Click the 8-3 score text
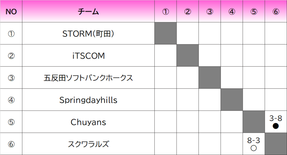Viewport: 287px width, 155px height. click(x=253, y=140)
